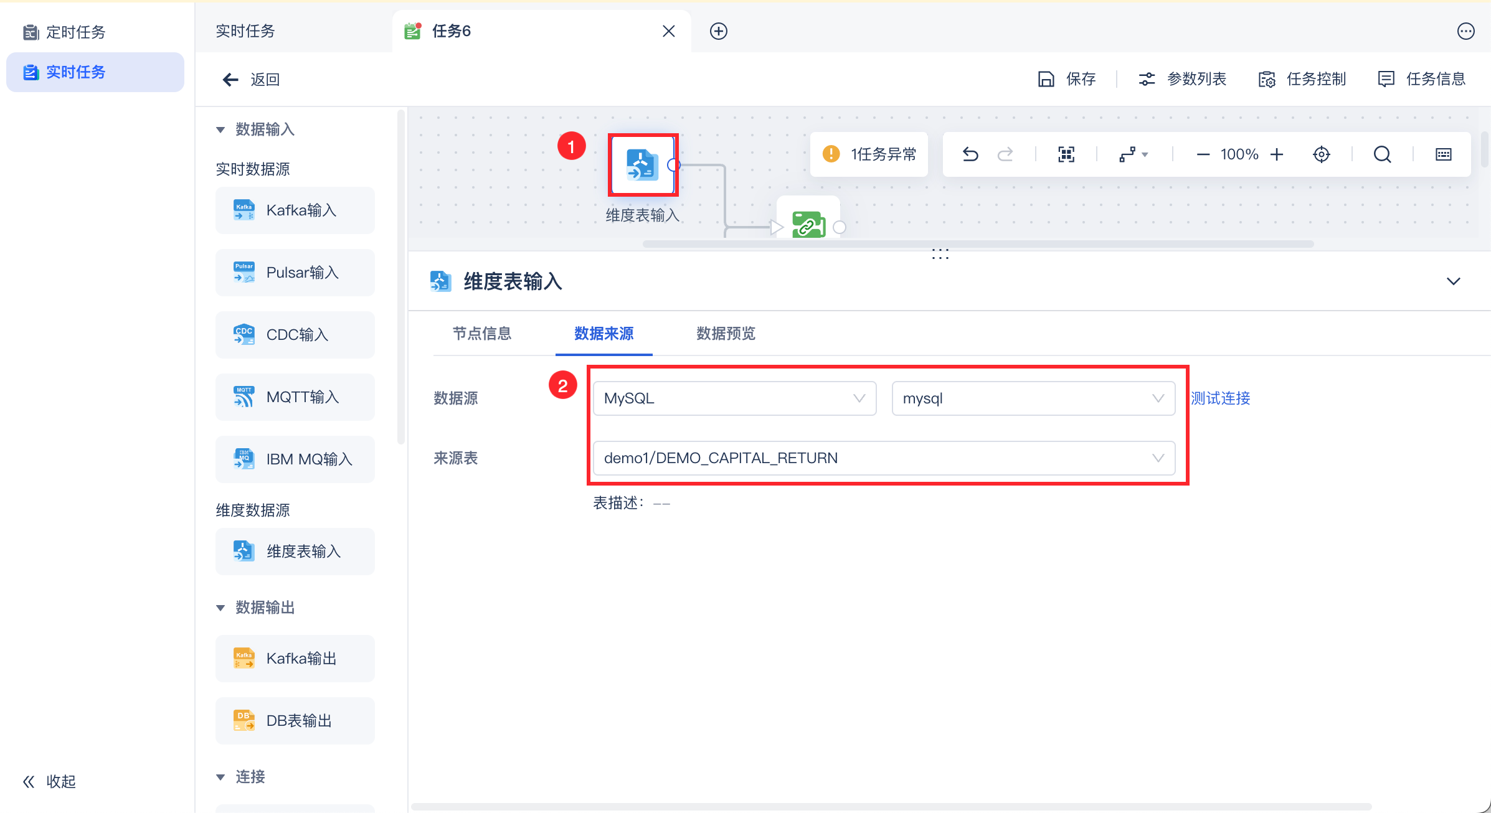This screenshot has width=1491, height=813.
Task: Click the fit-to-screen canvas icon
Action: coord(1066,154)
